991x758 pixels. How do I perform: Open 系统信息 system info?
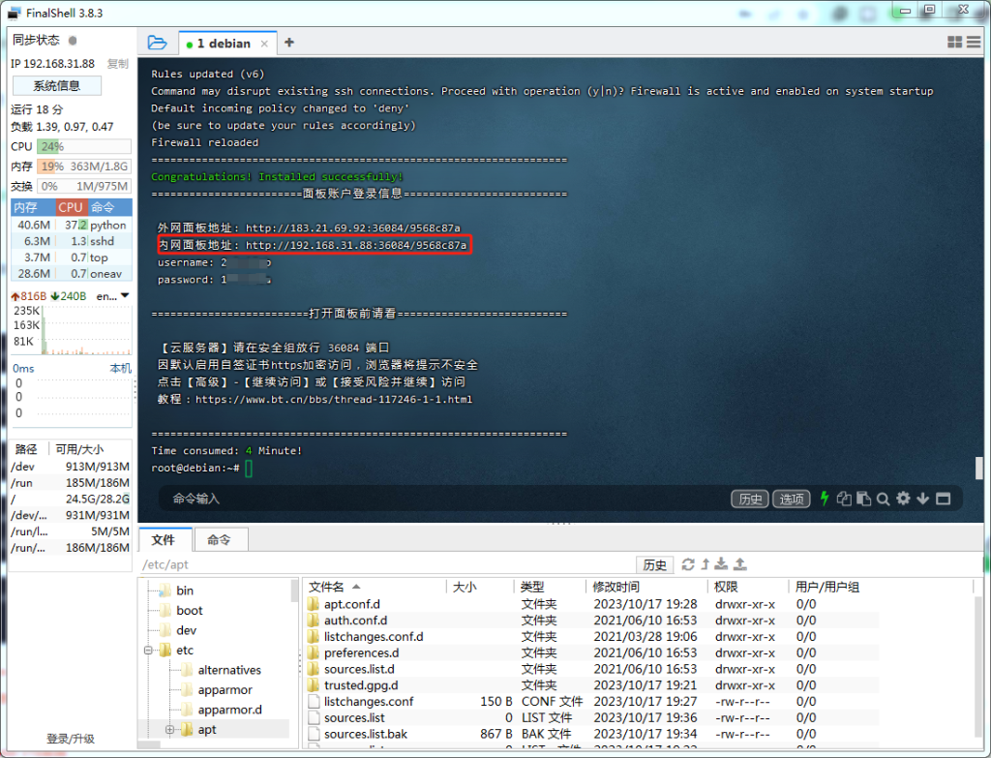[x=57, y=86]
